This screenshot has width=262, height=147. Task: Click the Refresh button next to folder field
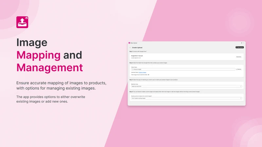click(x=239, y=69)
